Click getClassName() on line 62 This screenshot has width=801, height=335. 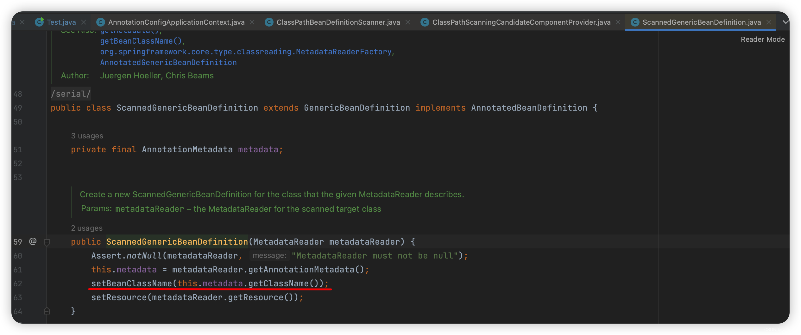pos(283,283)
